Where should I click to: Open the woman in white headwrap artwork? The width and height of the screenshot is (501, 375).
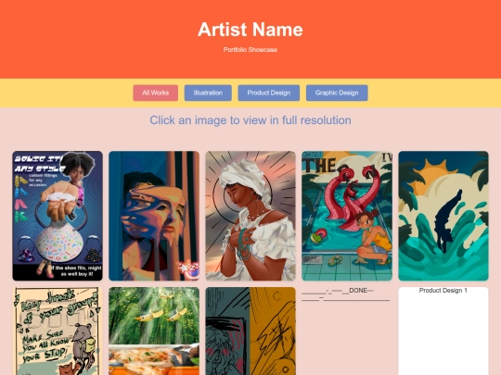point(250,216)
